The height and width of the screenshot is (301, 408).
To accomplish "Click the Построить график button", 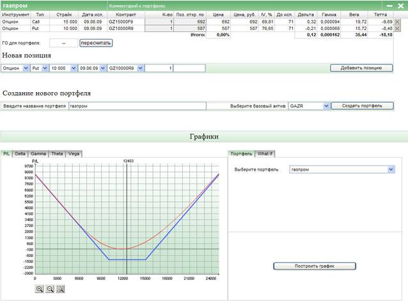I will pyautogui.click(x=315, y=266).
